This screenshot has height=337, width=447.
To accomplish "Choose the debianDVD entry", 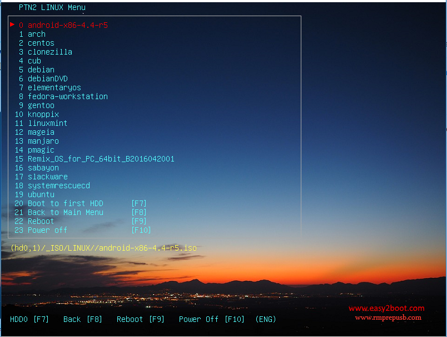I will (43, 79).
